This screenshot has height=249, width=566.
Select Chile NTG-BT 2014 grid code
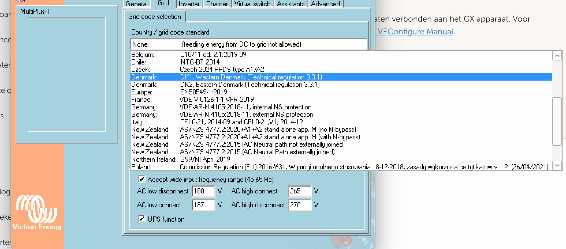point(341,62)
